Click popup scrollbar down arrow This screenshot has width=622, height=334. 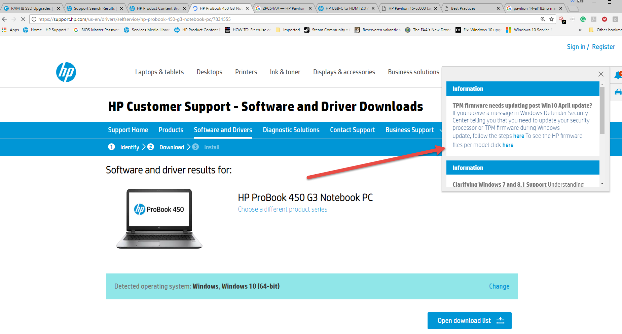602,184
